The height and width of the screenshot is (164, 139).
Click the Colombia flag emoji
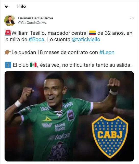[92, 33]
